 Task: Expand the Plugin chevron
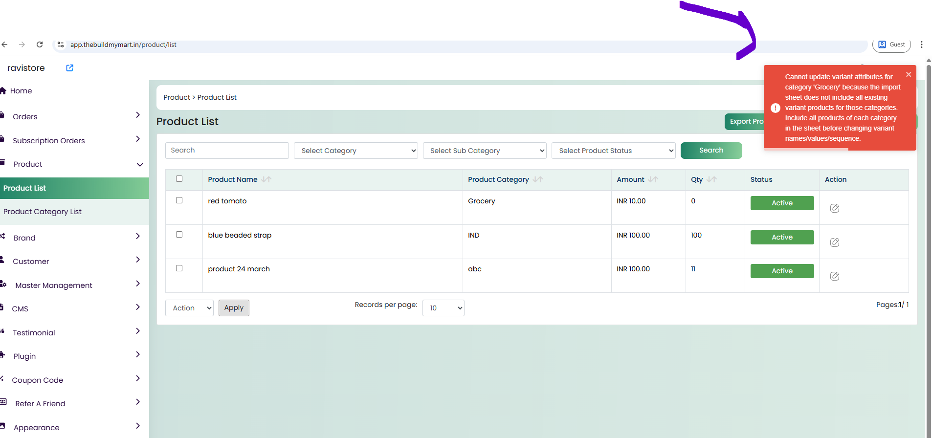pyautogui.click(x=138, y=354)
